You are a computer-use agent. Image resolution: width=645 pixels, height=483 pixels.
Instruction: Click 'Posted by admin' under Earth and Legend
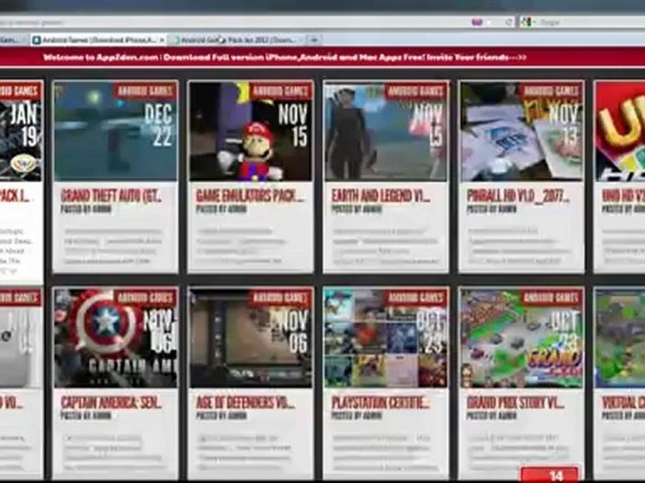point(357,209)
